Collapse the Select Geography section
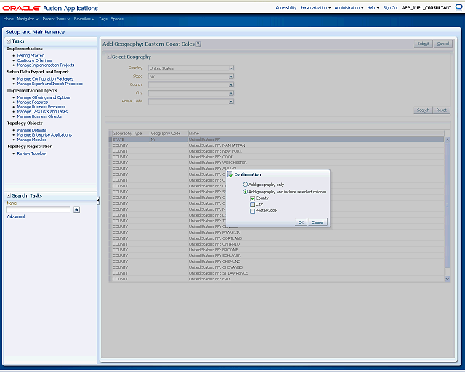This screenshot has height=372, width=465. click(109, 57)
